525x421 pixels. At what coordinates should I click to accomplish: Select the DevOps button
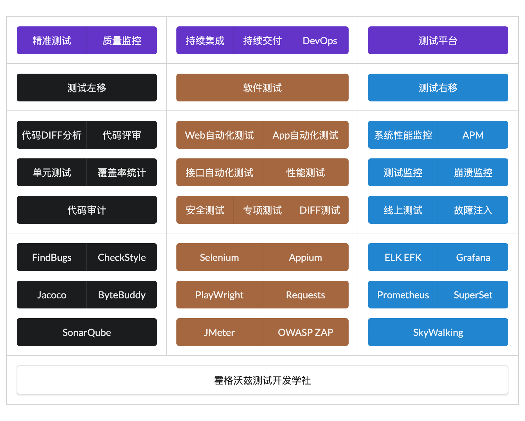point(320,40)
